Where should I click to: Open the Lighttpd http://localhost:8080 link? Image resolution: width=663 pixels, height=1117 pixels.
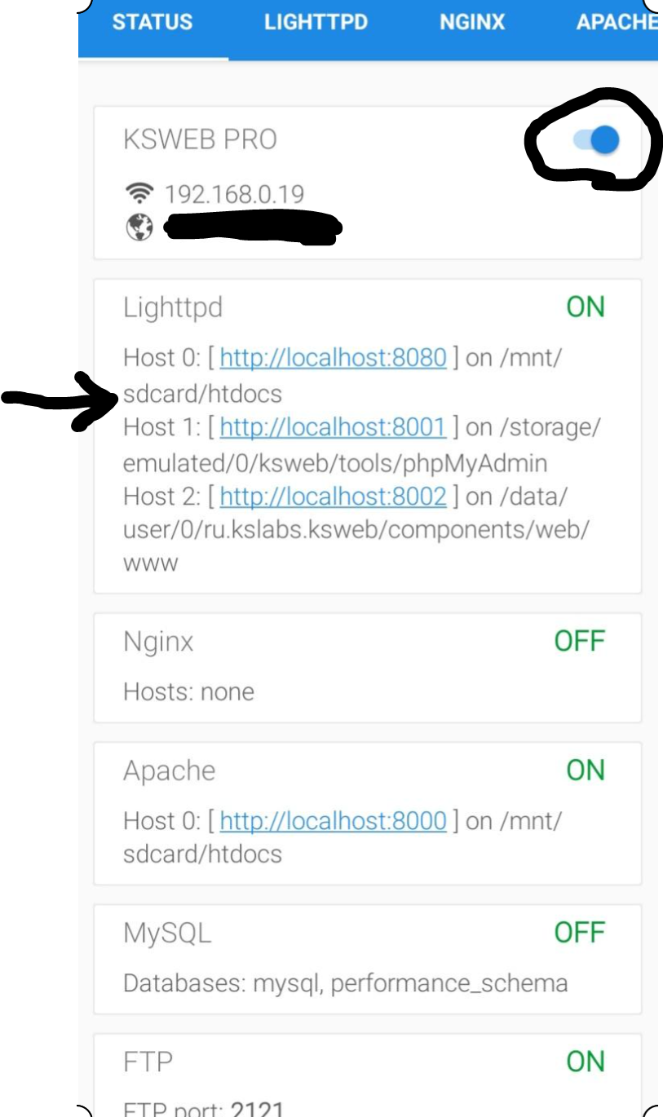click(333, 358)
